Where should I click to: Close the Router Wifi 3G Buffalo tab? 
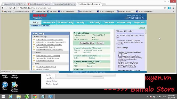[x=25, y=4]
